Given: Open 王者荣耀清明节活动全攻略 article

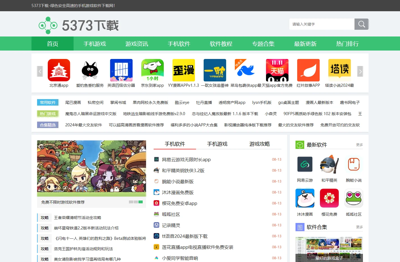Looking at the screenshot, I should 78,218.
